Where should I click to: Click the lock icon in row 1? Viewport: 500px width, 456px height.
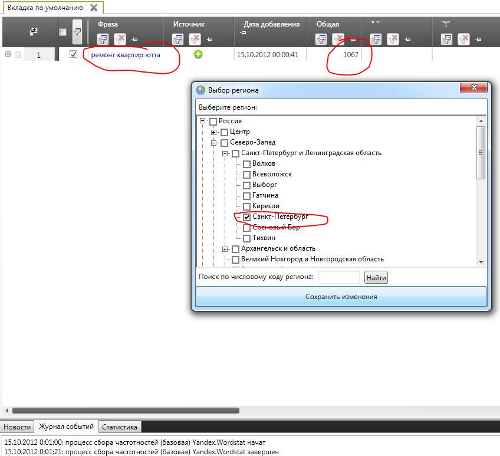pos(18,54)
